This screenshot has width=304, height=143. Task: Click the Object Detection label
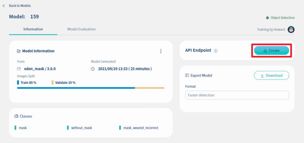[283, 18]
